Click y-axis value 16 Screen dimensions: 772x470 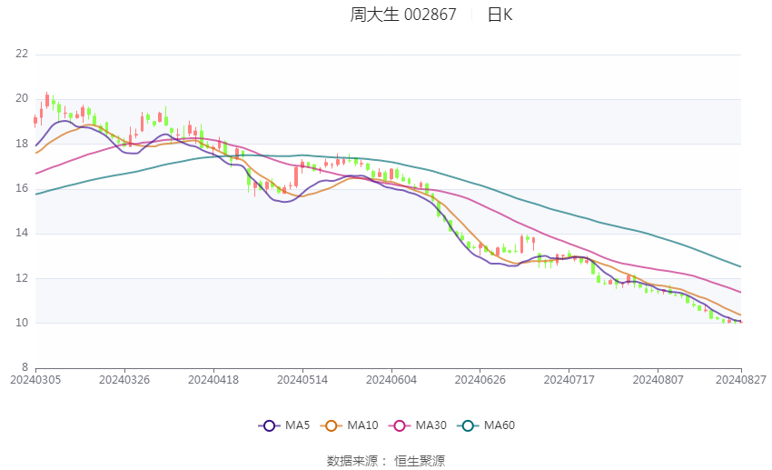click(22, 188)
